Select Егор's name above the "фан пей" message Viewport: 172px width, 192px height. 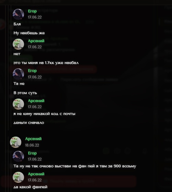click(x=32, y=153)
